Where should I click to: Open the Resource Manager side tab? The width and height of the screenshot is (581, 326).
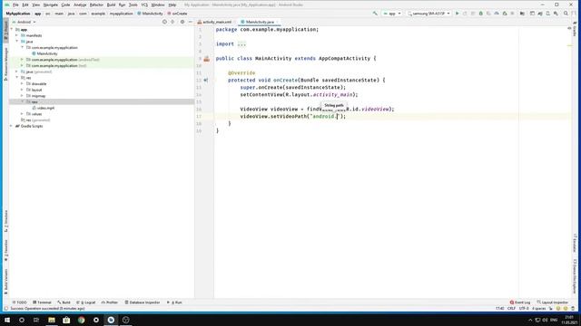(5, 64)
